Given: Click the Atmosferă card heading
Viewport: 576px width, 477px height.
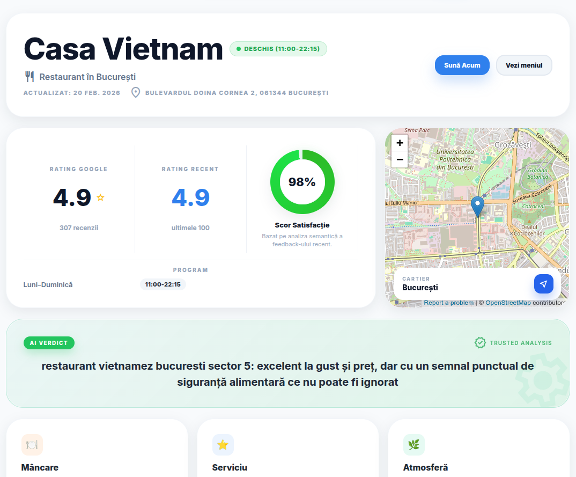Looking at the screenshot, I should tap(425, 467).
